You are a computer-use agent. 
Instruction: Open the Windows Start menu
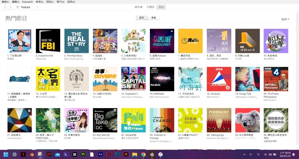tap(6, 155)
